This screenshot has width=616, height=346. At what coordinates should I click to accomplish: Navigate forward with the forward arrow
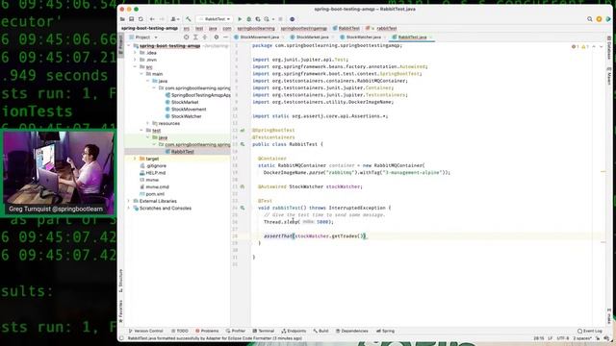[161, 19]
